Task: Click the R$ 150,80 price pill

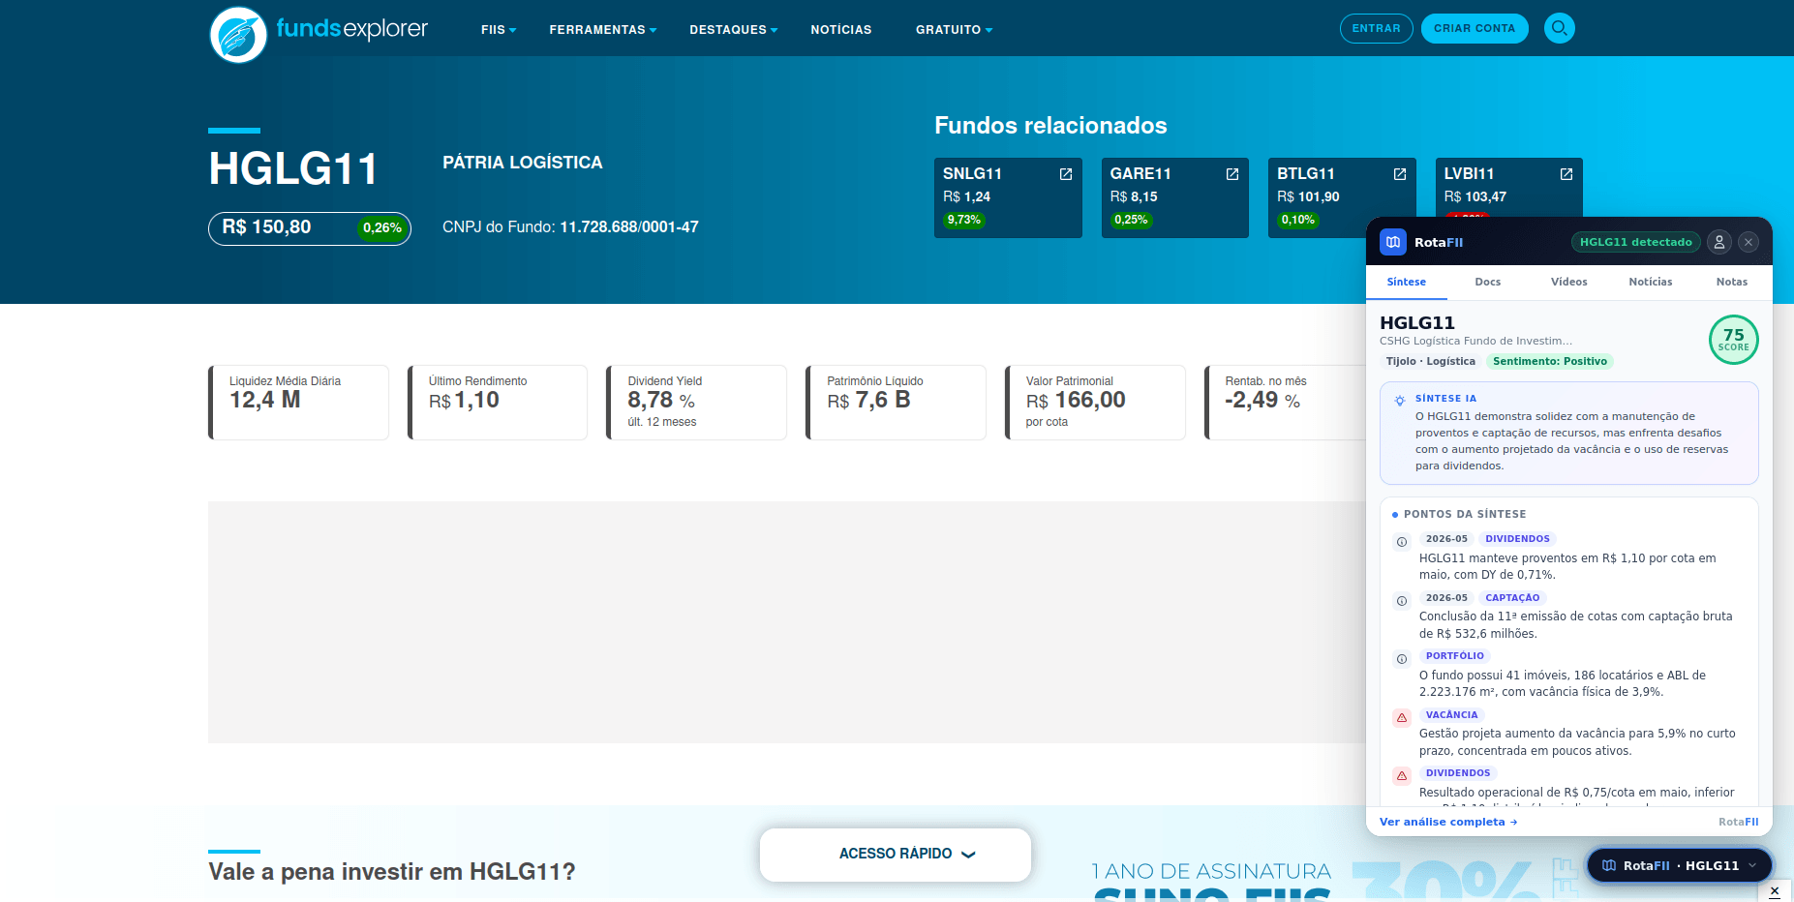Action: pyautogui.click(x=310, y=228)
